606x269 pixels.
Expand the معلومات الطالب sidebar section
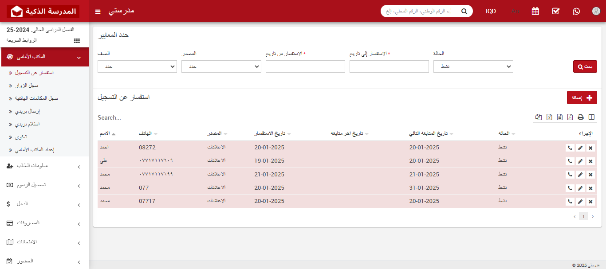tap(44, 166)
